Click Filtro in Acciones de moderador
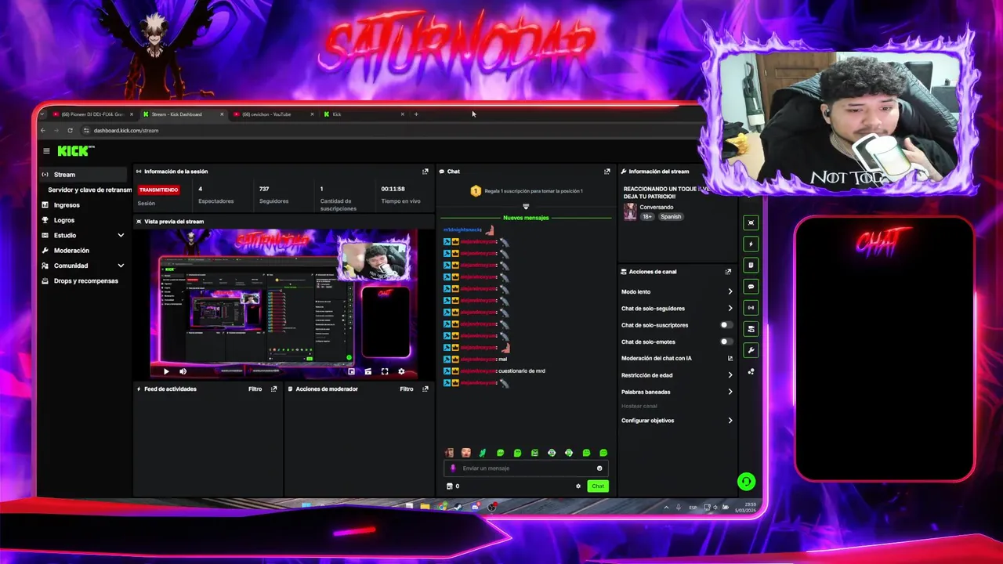The height and width of the screenshot is (564, 1003). pos(407,389)
